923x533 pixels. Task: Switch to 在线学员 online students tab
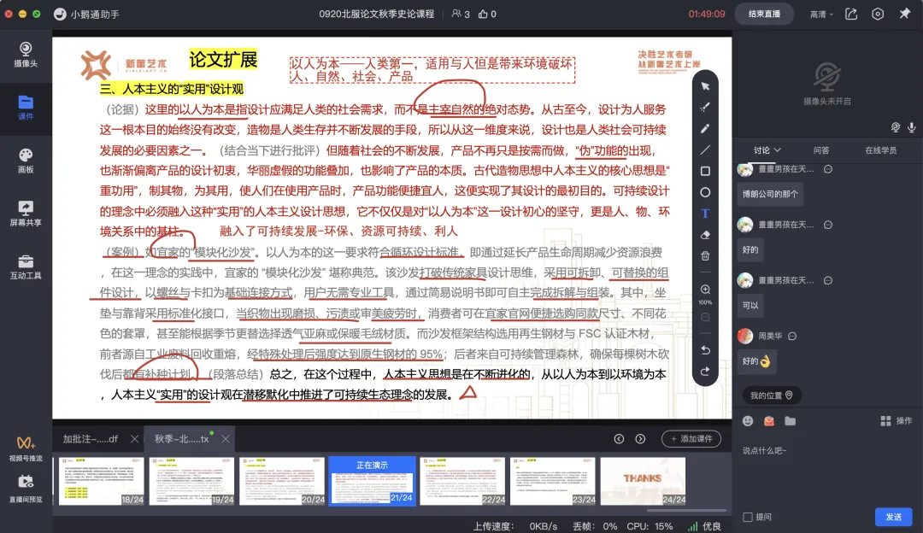tap(880, 150)
